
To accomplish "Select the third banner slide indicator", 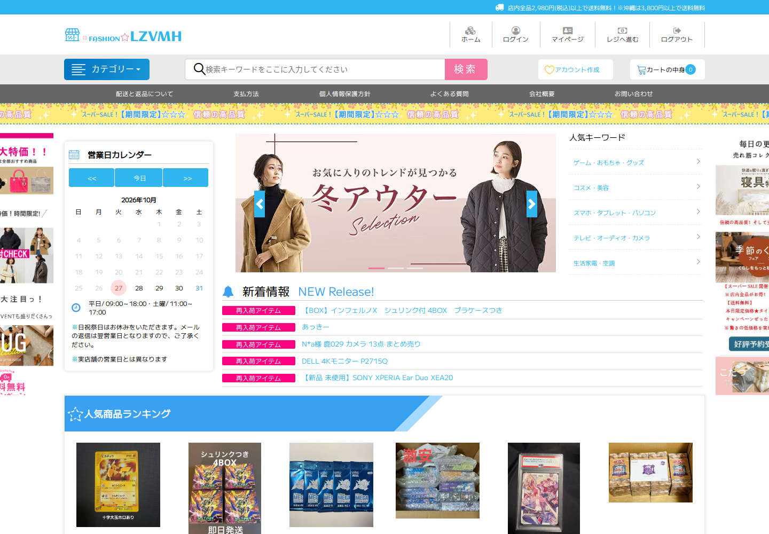I will pyautogui.click(x=415, y=268).
